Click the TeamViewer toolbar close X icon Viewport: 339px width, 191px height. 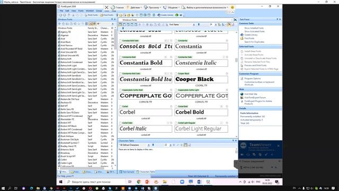click(x=106, y=7)
